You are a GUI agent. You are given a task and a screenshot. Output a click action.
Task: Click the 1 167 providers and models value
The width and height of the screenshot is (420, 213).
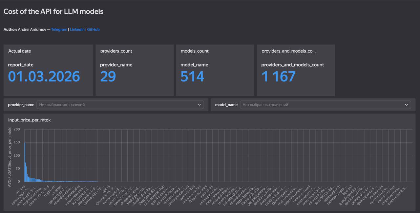pyautogui.click(x=278, y=77)
